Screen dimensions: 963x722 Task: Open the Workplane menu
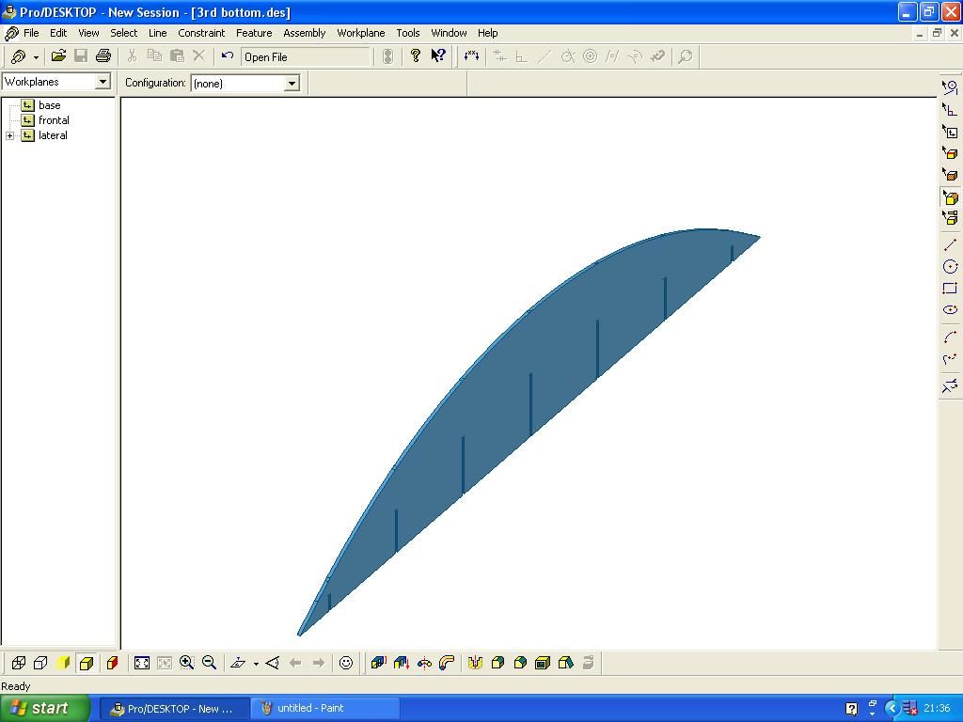[x=360, y=33]
